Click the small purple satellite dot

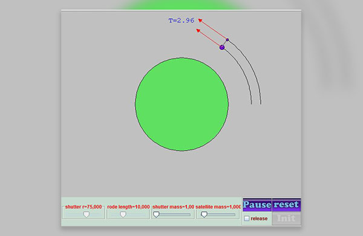[x=227, y=40]
